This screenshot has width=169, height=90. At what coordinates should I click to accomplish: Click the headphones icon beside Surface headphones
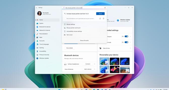(x=65, y=64)
